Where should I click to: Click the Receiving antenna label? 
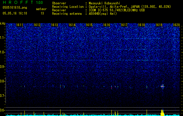[x=67, y=14]
